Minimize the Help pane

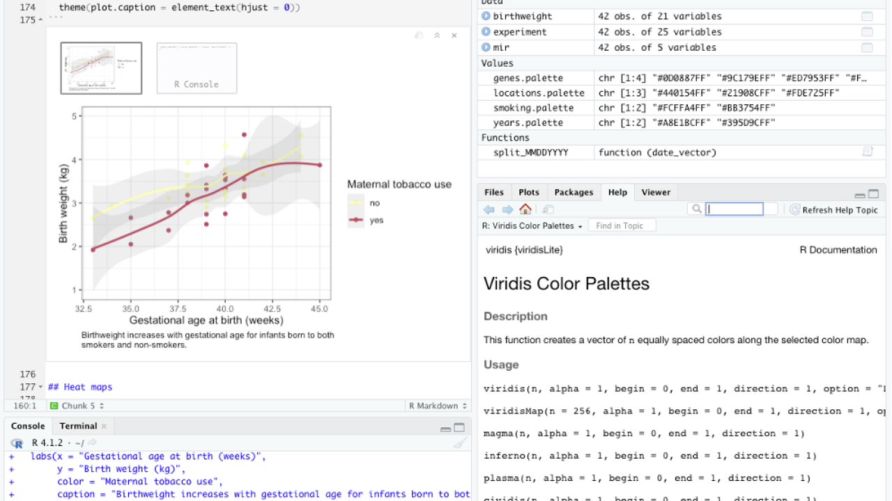[861, 195]
